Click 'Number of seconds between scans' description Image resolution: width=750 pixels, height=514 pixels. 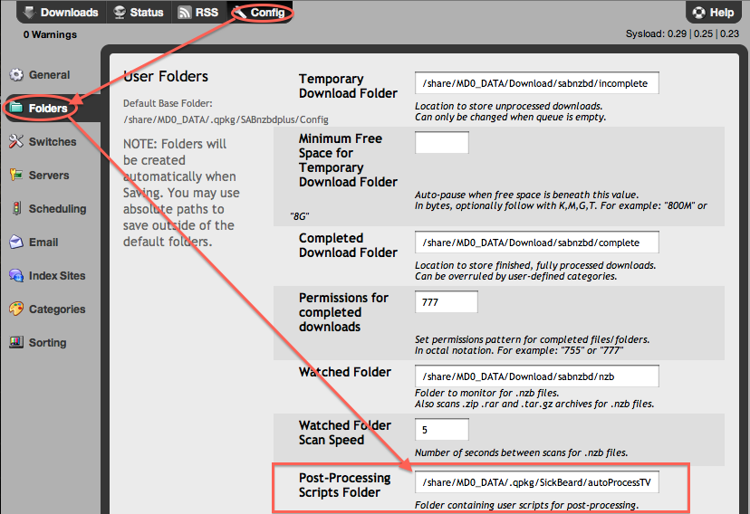(x=521, y=452)
